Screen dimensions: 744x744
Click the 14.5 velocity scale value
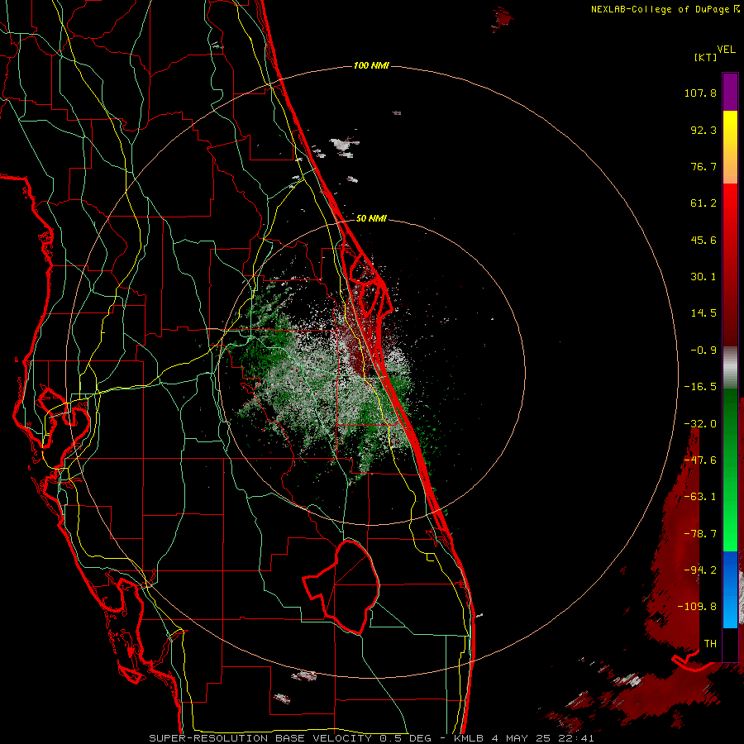pos(703,313)
